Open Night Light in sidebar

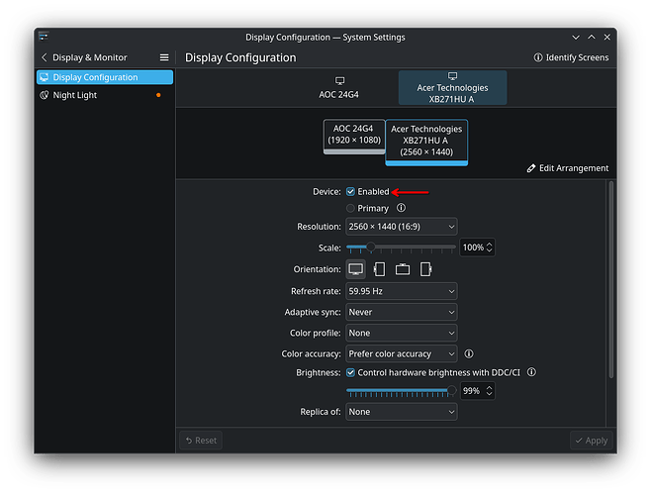click(x=105, y=95)
